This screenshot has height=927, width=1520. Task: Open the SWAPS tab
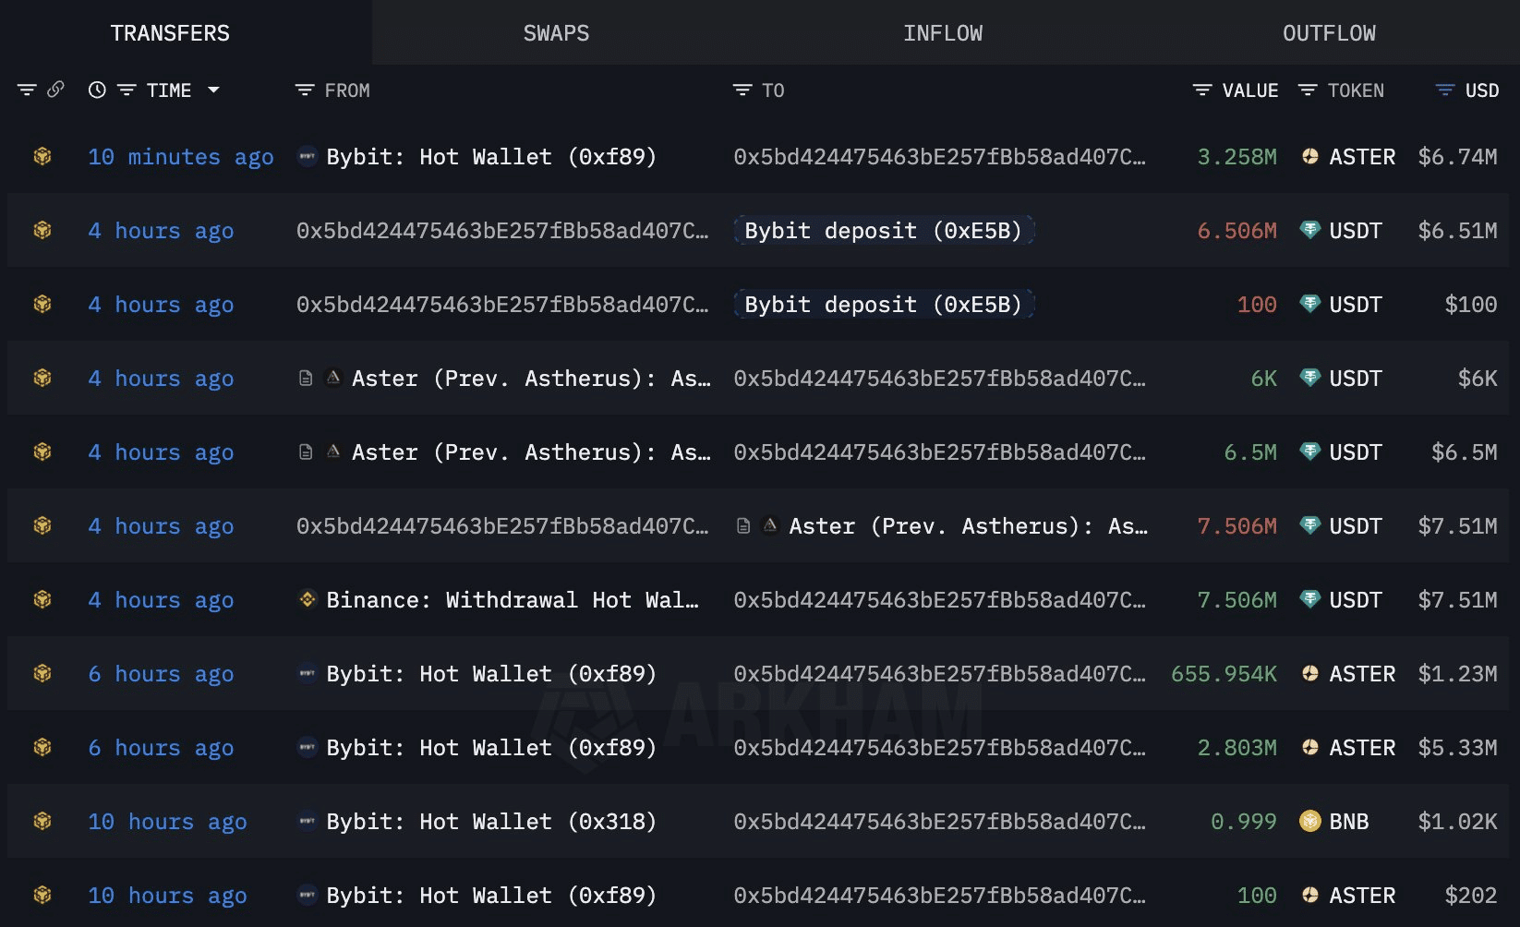click(x=556, y=33)
